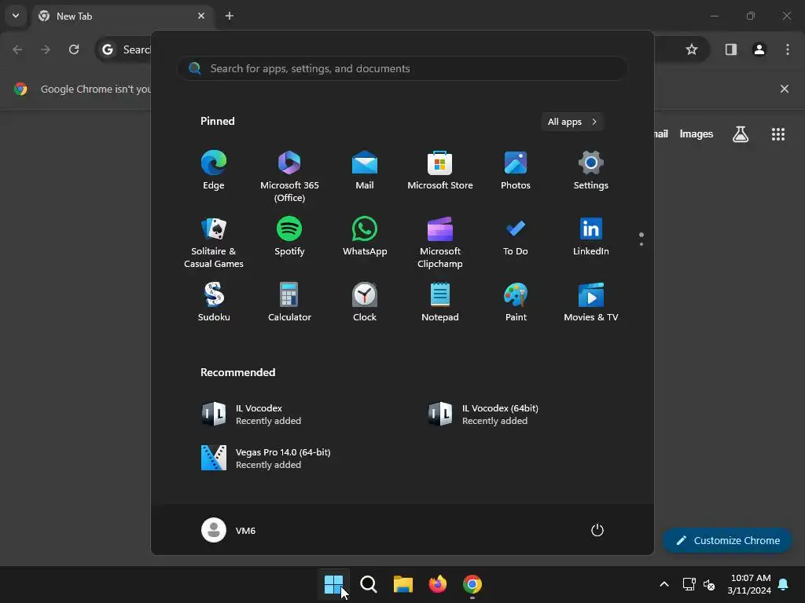This screenshot has width=805, height=603.
Task: Click Customize Chrome button
Action: point(727,540)
